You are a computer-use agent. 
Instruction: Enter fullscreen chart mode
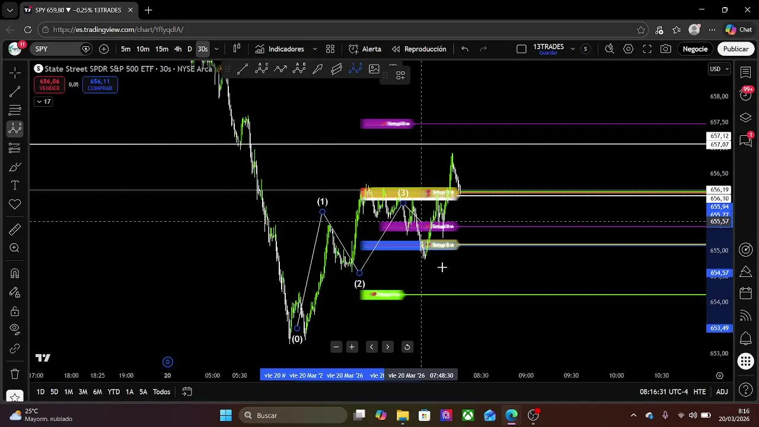[x=647, y=49]
